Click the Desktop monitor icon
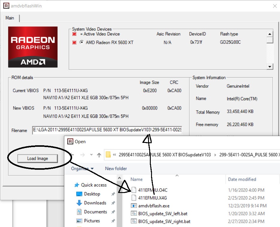Screen dimensions: 280x227 pyautogui.click(x=79, y=194)
